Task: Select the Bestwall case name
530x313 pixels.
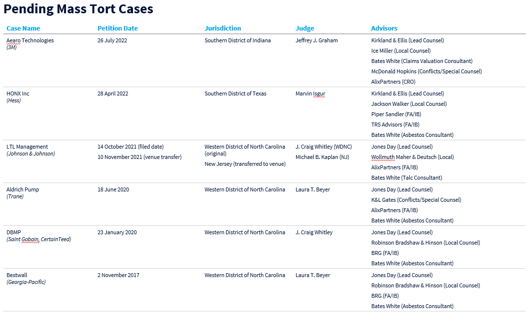Action: [x=17, y=275]
